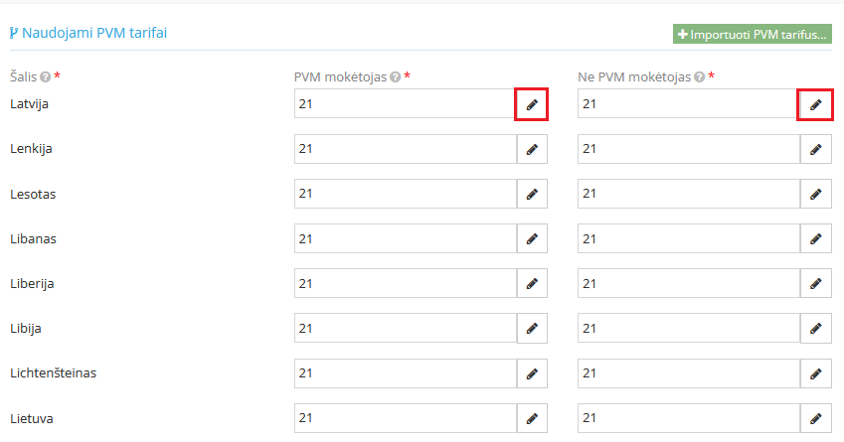Click the pencil icon for Latvija PVM mokėtojas
The image size is (844, 442).
532,104
